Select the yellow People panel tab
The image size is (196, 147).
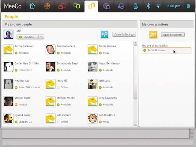92,6
